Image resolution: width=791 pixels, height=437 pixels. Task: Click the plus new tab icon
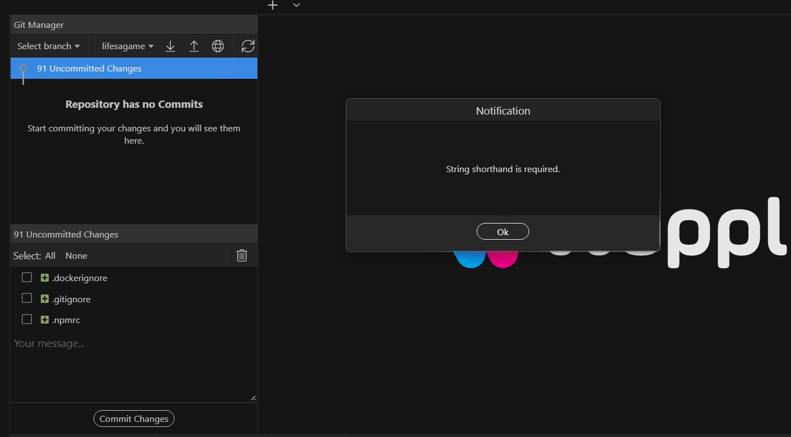pos(272,5)
